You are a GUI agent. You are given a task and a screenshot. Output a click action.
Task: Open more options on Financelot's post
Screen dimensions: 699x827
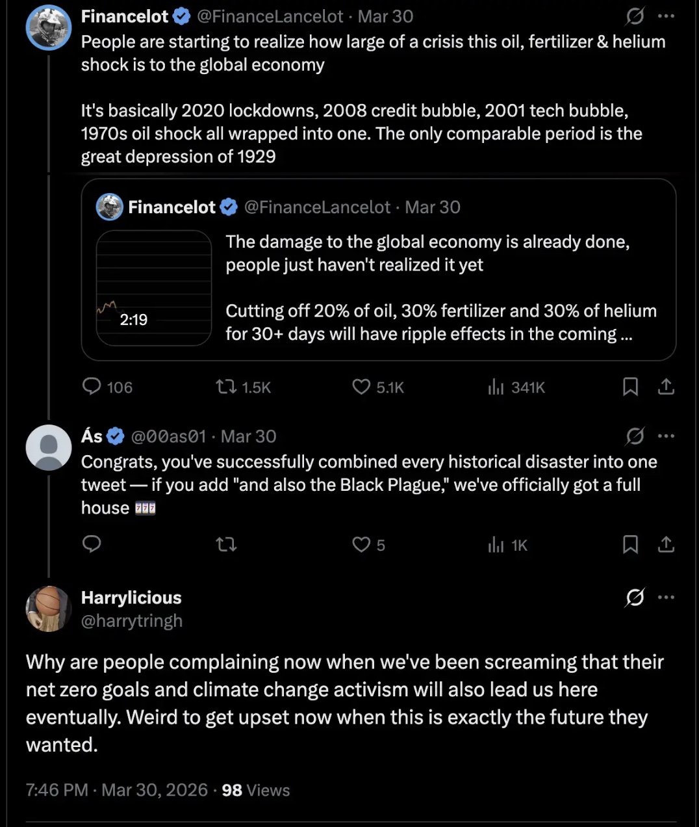[x=666, y=16]
